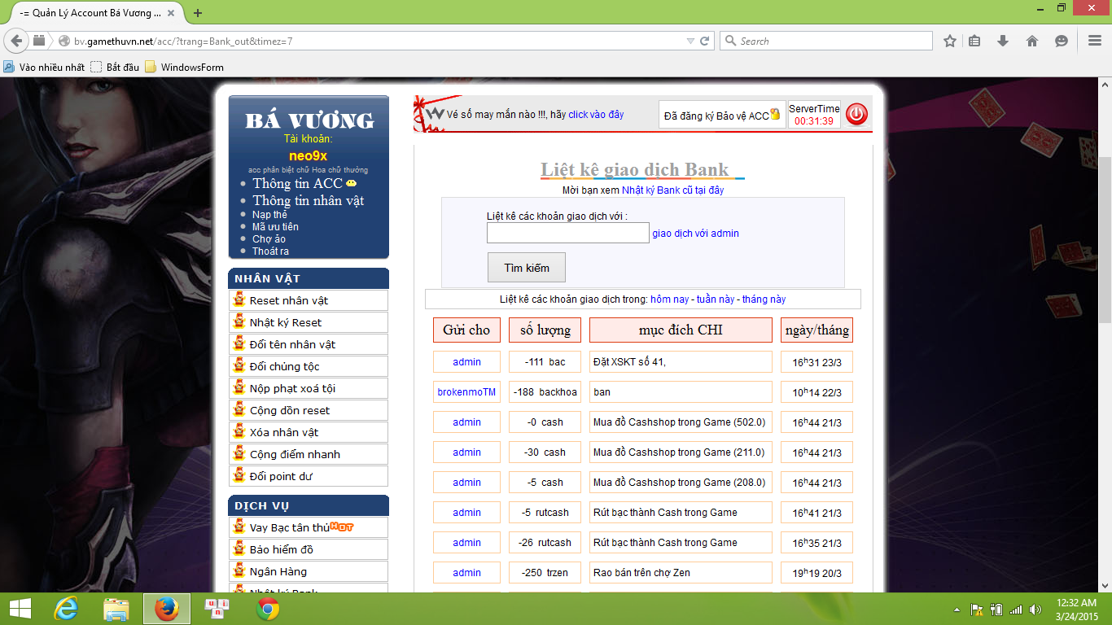1112x625 pixels.
Task: Go to Firefox home page icon
Action: (1031, 41)
